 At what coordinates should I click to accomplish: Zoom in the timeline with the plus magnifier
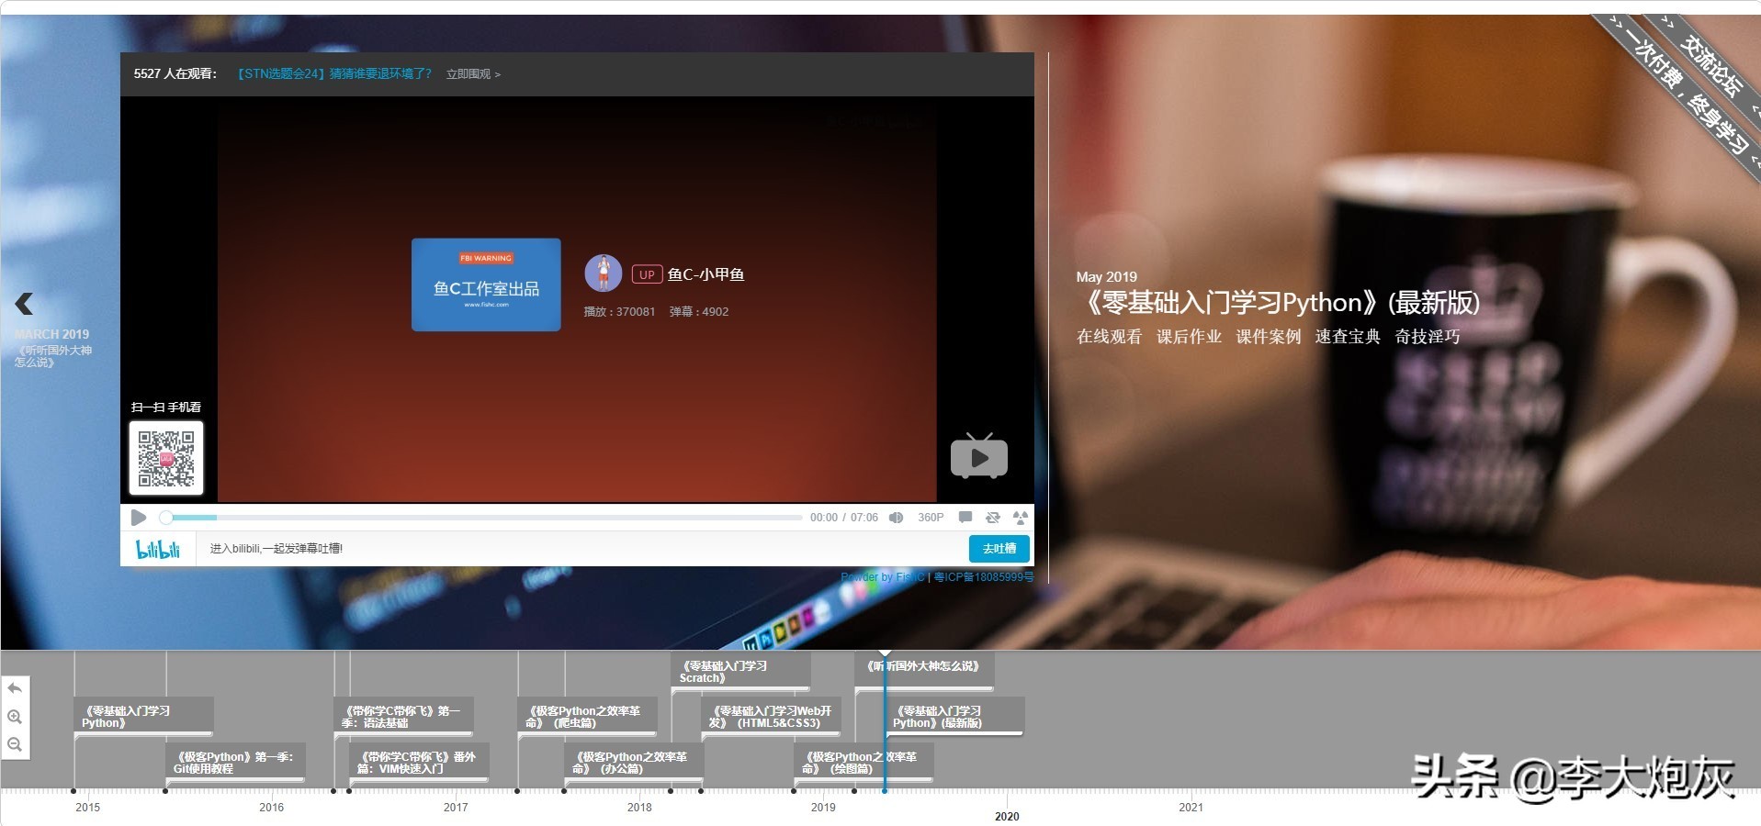[x=15, y=717]
